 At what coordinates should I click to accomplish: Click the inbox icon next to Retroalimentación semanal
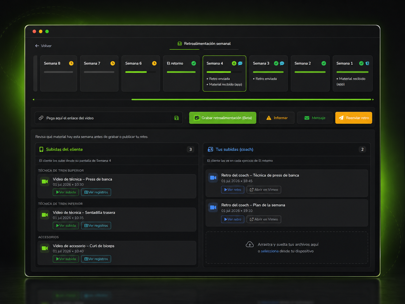(180, 44)
